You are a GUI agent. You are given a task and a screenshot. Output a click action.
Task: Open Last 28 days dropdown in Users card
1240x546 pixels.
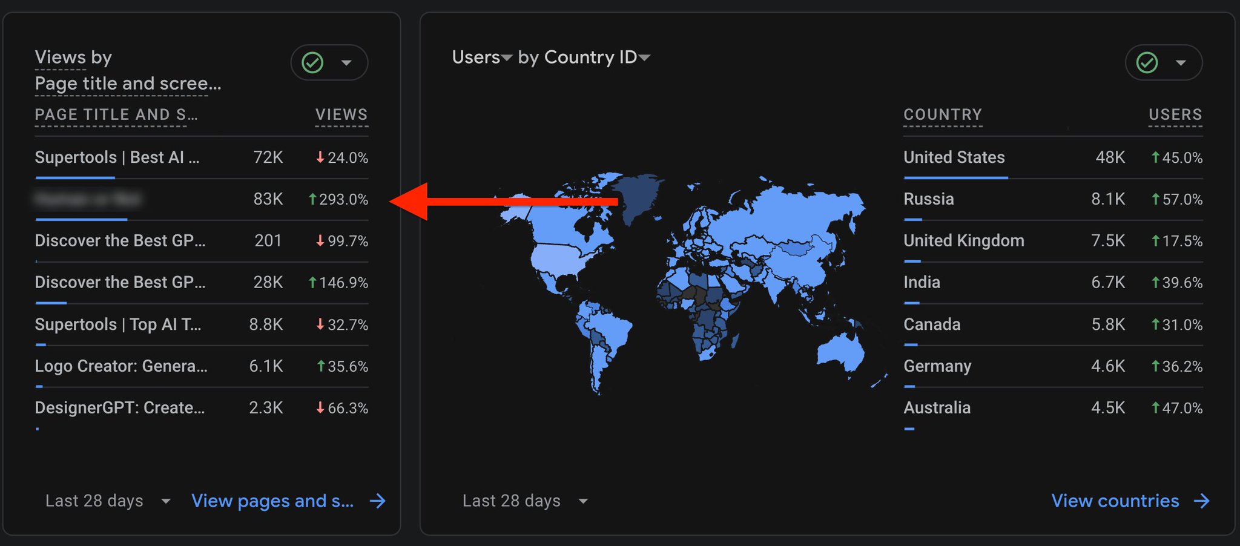(525, 501)
